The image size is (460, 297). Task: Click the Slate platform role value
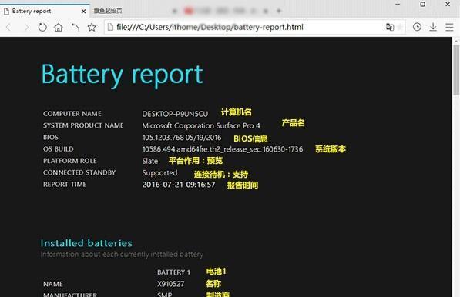click(150, 161)
